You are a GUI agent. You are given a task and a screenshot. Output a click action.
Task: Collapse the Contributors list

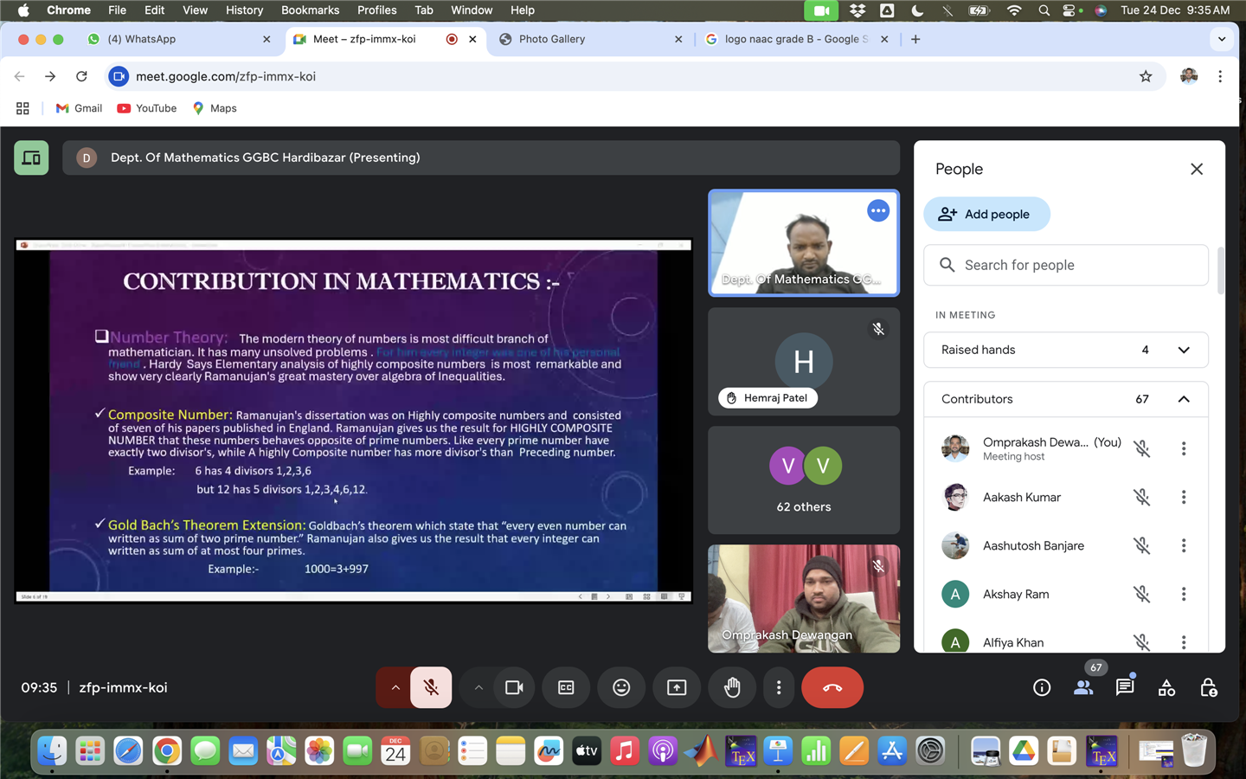[1183, 399]
